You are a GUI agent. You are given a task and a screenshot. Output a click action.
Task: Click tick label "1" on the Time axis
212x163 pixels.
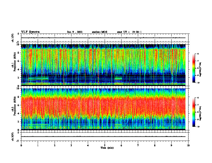(38, 145)
